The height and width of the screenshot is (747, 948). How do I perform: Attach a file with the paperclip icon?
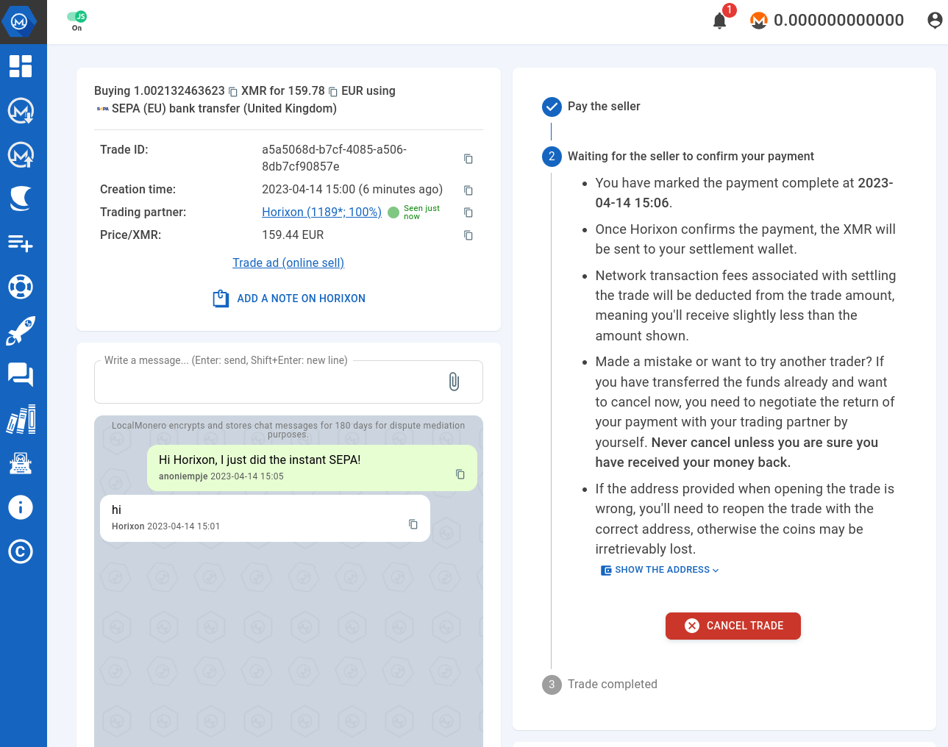click(x=454, y=382)
